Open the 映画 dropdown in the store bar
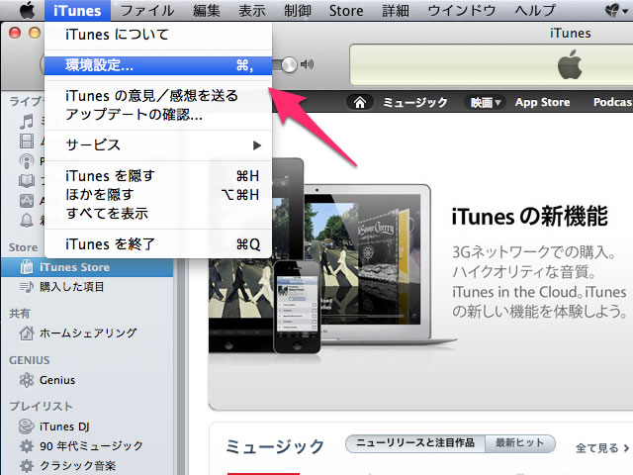This screenshot has height=475, width=633. [486, 103]
